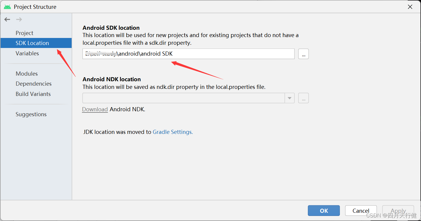Open the Suggestions section

[x=31, y=114]
